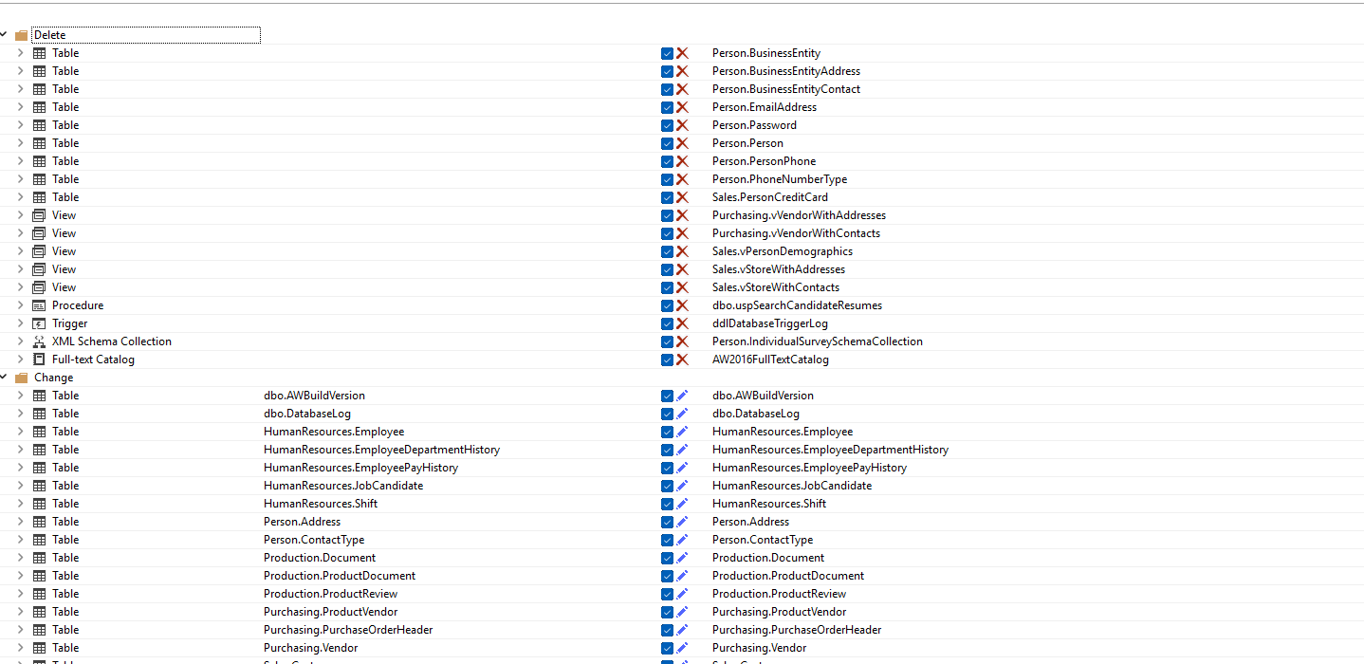Viewport: 1364px width, 664px height.
Task: Click the Delete group folder icon
Action: 22,35
